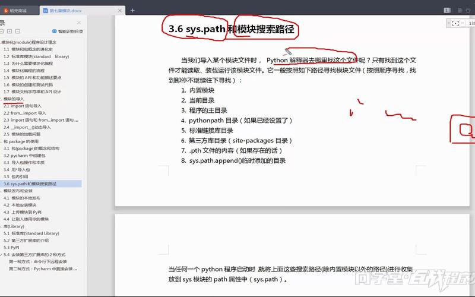Jump to 3.1 包(package)的概念和结构

pos(31,148)
